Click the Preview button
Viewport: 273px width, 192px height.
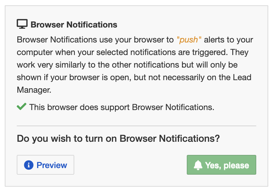pos(45,165)
